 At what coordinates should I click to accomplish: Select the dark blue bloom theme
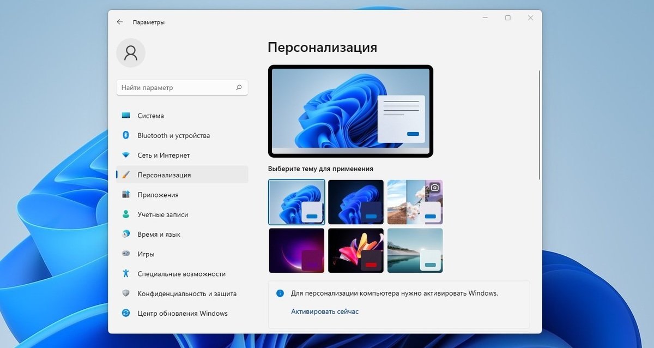click(x=356, y=202)
